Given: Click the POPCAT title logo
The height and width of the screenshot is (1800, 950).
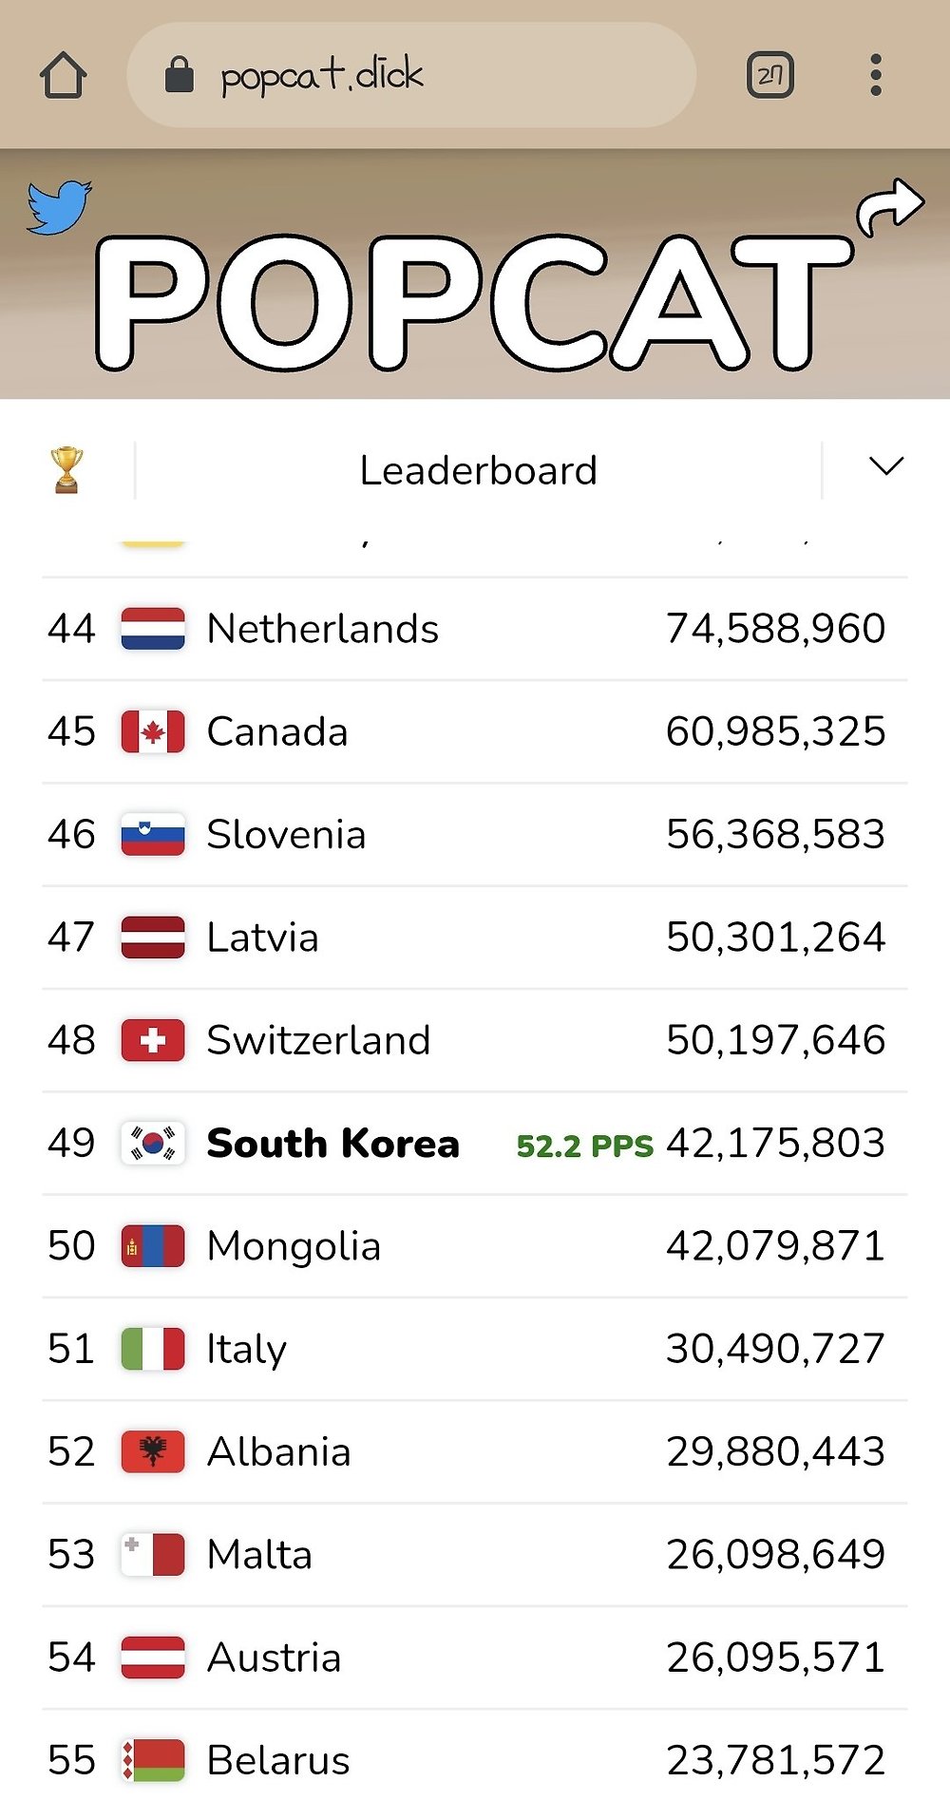Looking at the screenshot, I should tap(473, 302).
